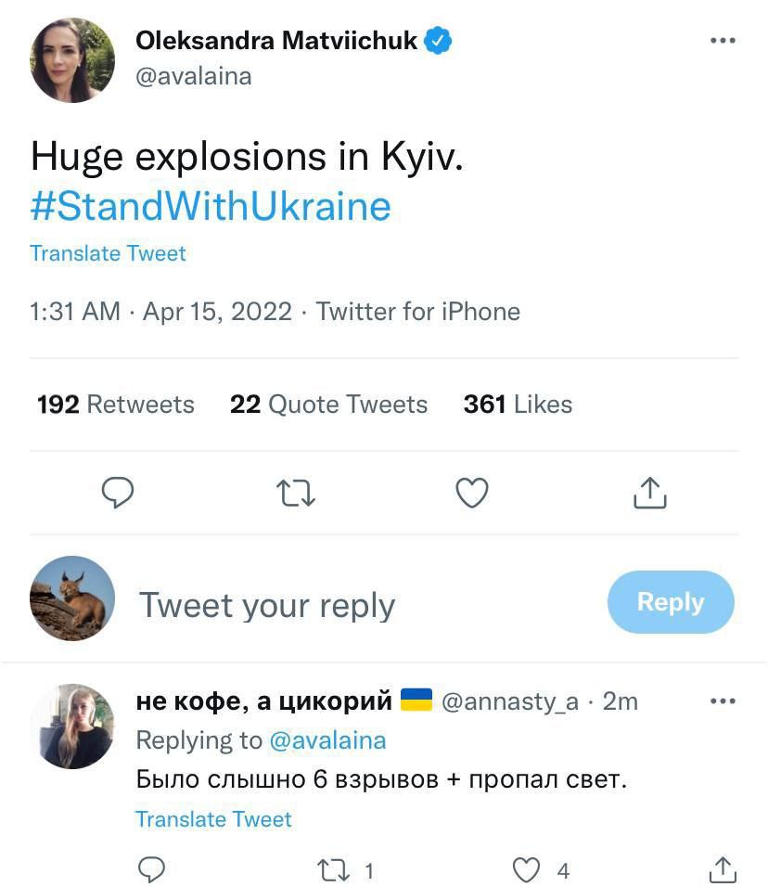The width and height of the screenshot is (768, 887).
Task: Click the reply speech bubble icon on main tweet
Action: 117,493
